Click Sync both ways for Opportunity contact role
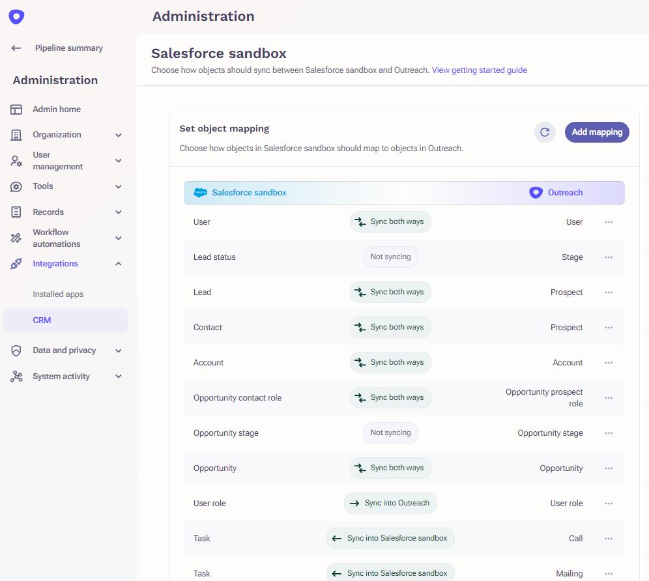The width and height of the screenshot is (649, 581). (x=390, y=398)
